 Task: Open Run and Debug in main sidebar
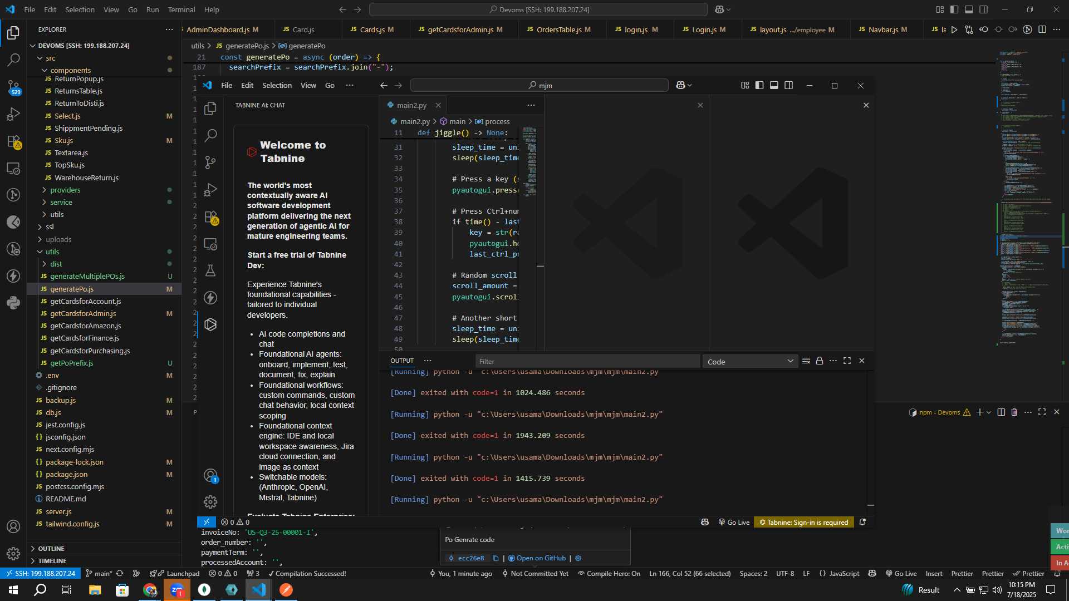[13, 114]
